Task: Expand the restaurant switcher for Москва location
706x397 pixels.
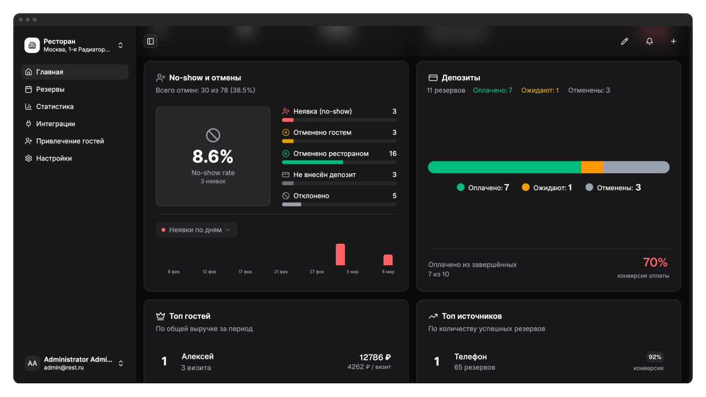Action: pos(120,46)
